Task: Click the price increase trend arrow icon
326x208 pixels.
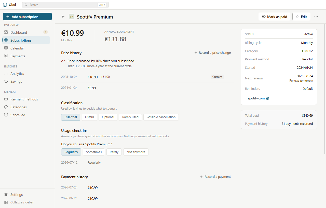Action: (x=63, y=61)
